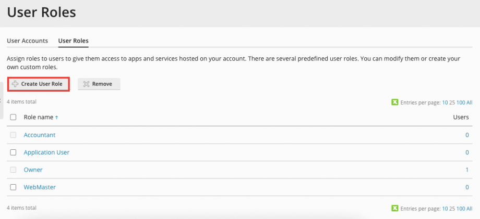This screenshot has width=480, height=219.
Task: Toggle the select-all checkbox in header
Action: pos(14,118)
